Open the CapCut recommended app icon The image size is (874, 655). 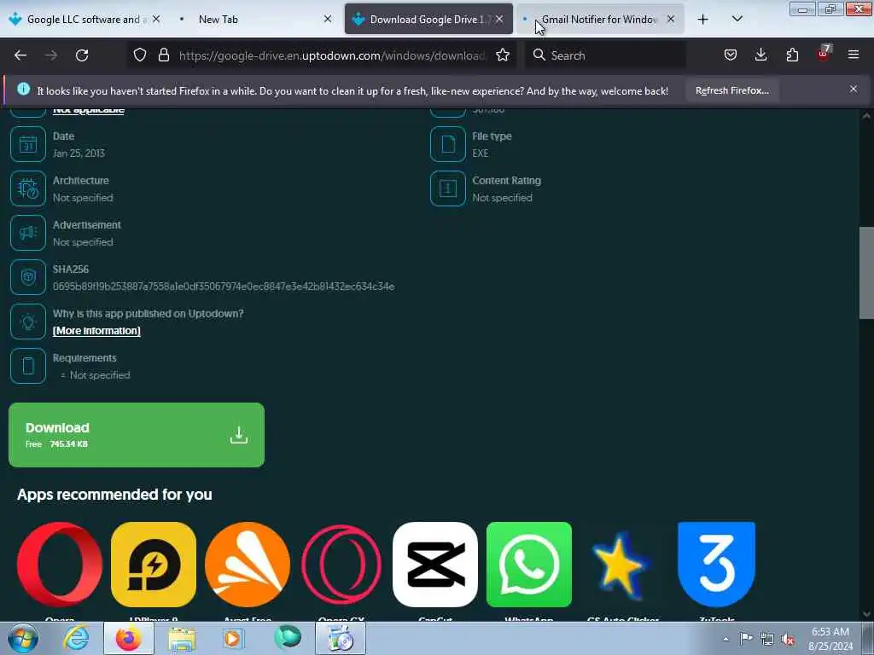pyautogui.click(x=435, y=565)
